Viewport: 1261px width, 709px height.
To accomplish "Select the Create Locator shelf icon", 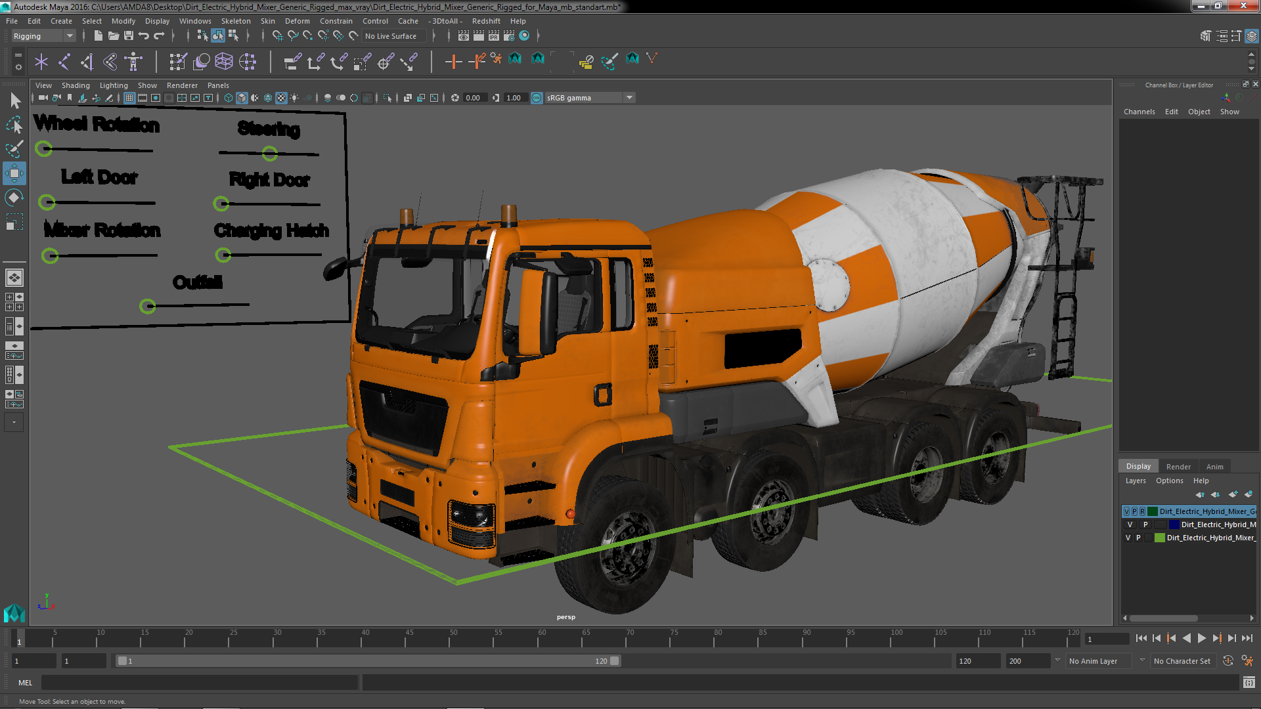I will point(41,62).
